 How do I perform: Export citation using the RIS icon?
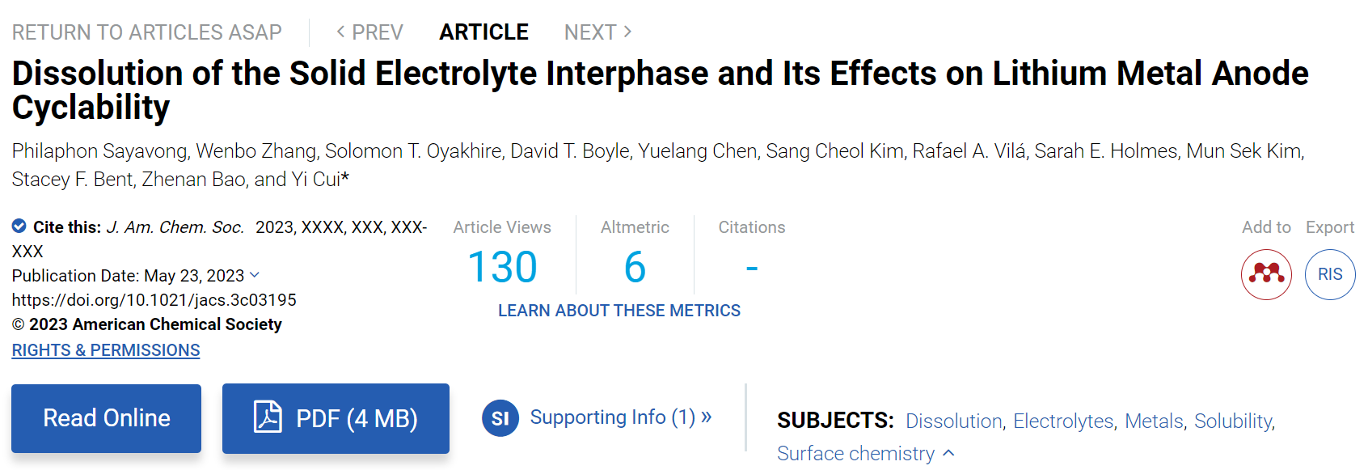tap(1330, 274)
